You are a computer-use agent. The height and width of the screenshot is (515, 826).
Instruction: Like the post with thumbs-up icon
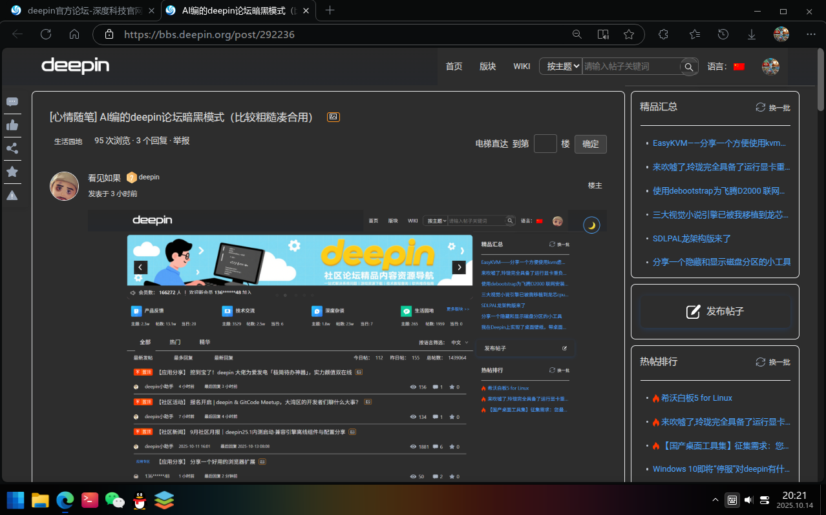point(12,125)
